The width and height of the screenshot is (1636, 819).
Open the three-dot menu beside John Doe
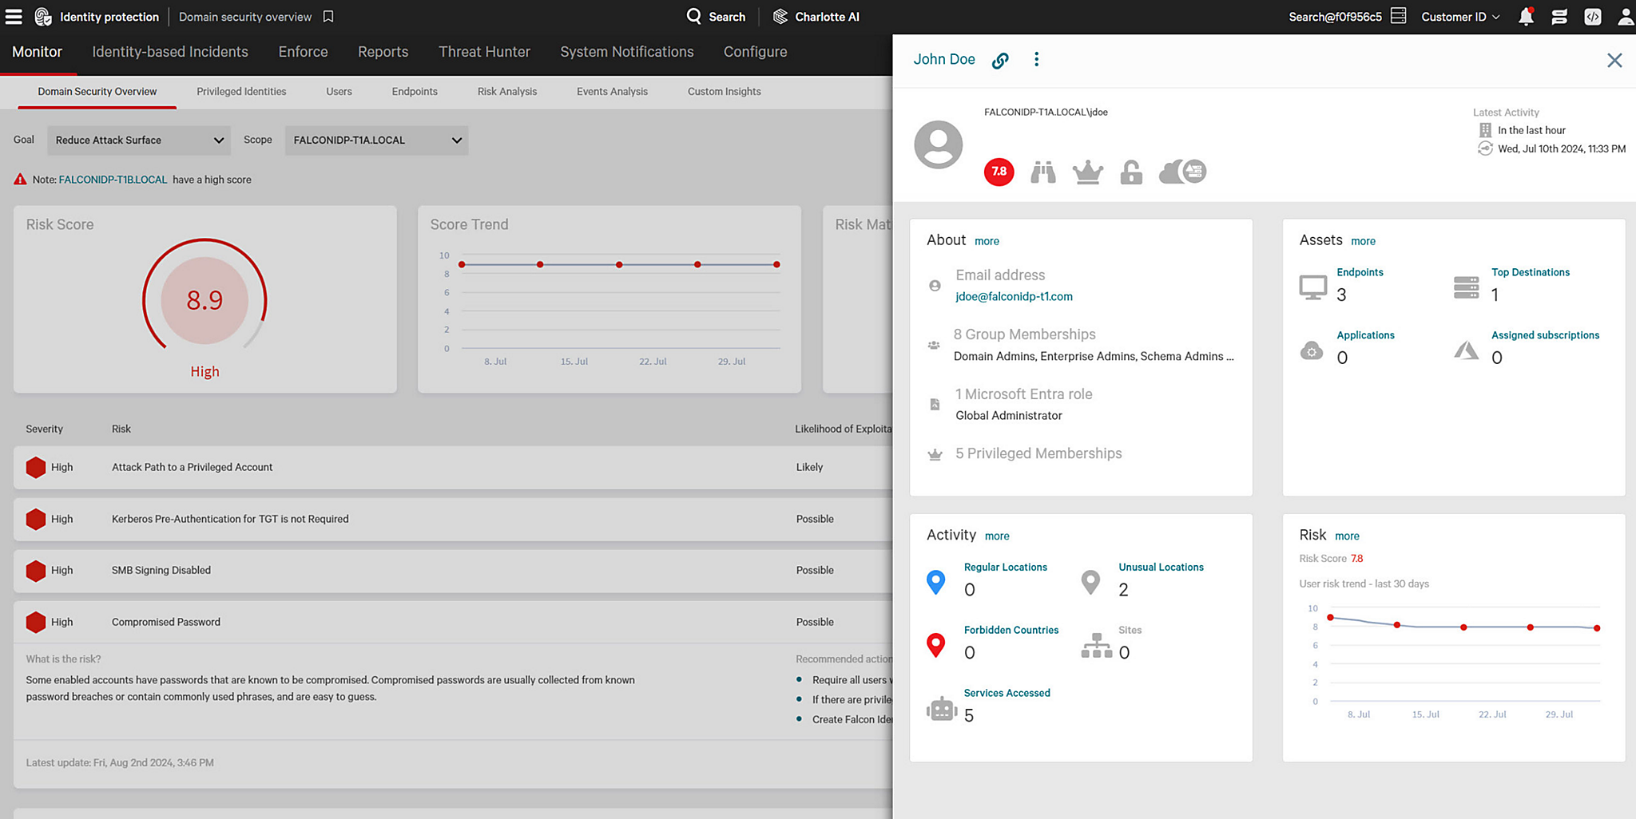pyautogui.click(x=1036, y=59)
